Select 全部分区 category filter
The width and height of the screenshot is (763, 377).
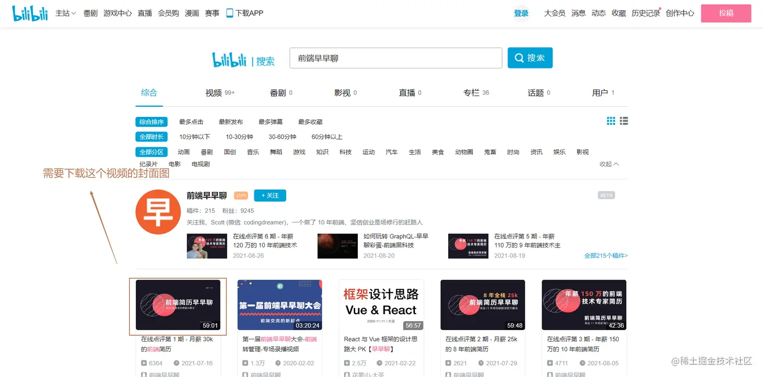click(x=151, y=152)
